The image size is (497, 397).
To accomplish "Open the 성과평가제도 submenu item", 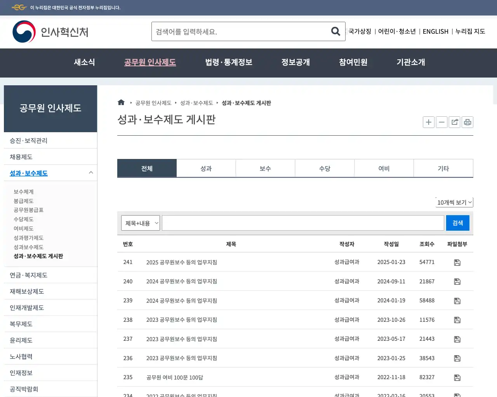I will pyautogui.click(x=28, y=238).
